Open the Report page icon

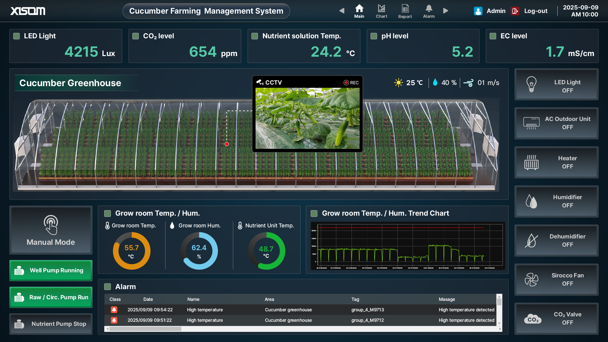tap(405, 9)
